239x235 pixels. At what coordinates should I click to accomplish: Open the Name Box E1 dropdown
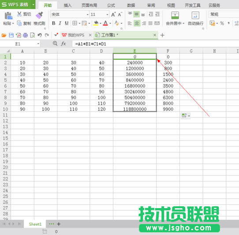point(38,44)
